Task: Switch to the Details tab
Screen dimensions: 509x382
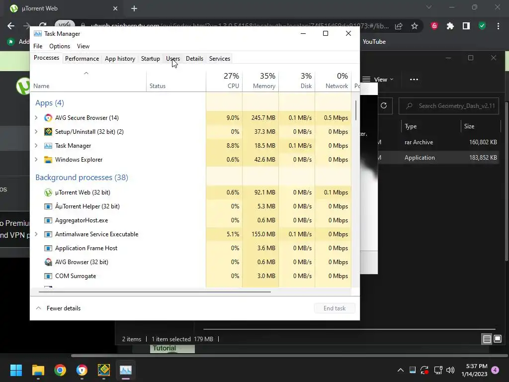Action: (194, 59)
